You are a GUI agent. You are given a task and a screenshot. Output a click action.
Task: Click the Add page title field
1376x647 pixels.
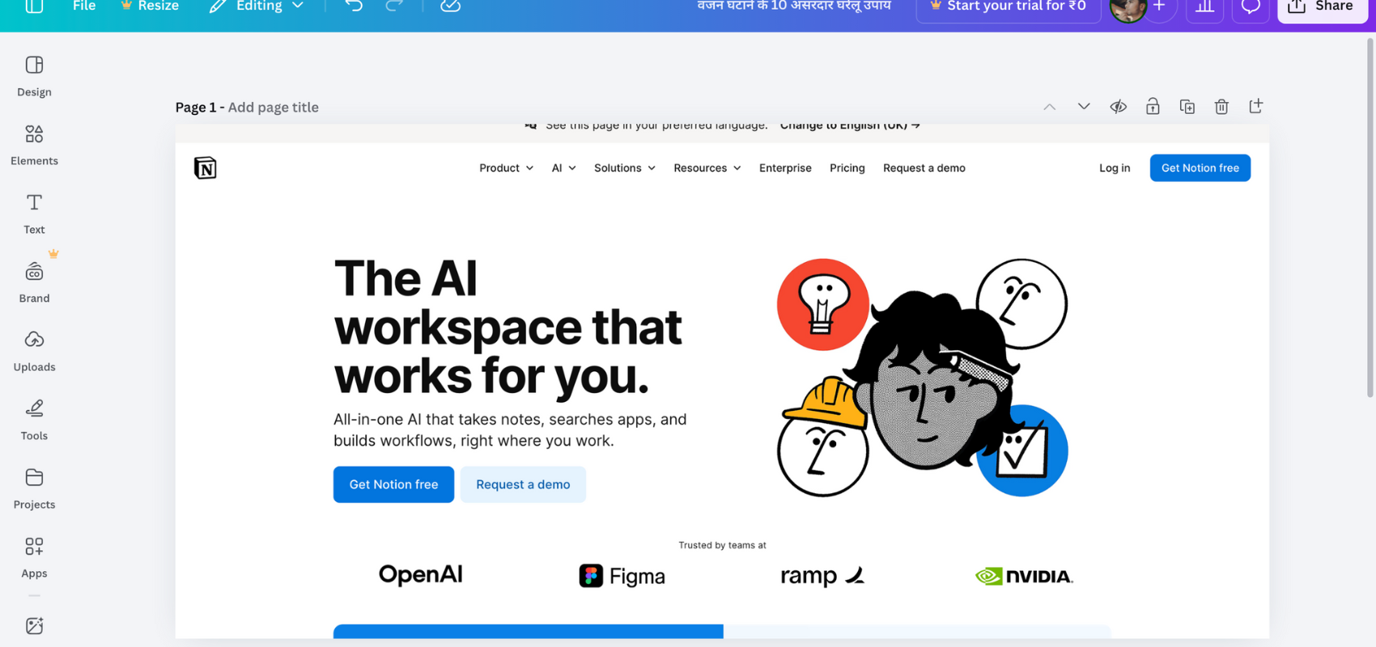click(274, 107)
